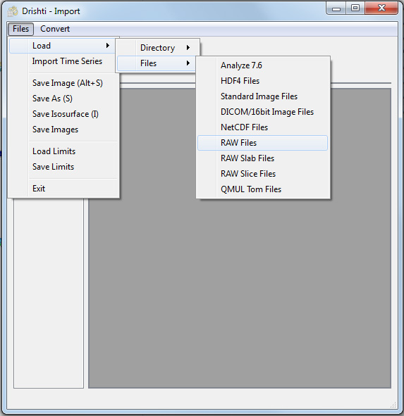The width and height of the screenshot is (404, 416).
Task: Select Save Isosurface (I)
Action: (66, 114)
